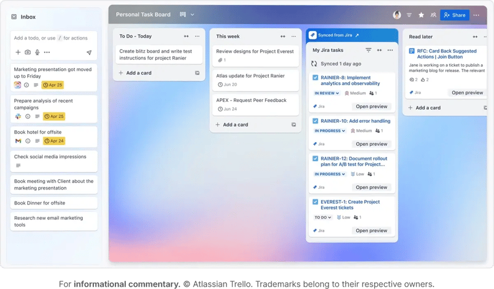Open filter icon on My Jira tasks
This screenshot has height=289, width=494.
tap(368, 50)
